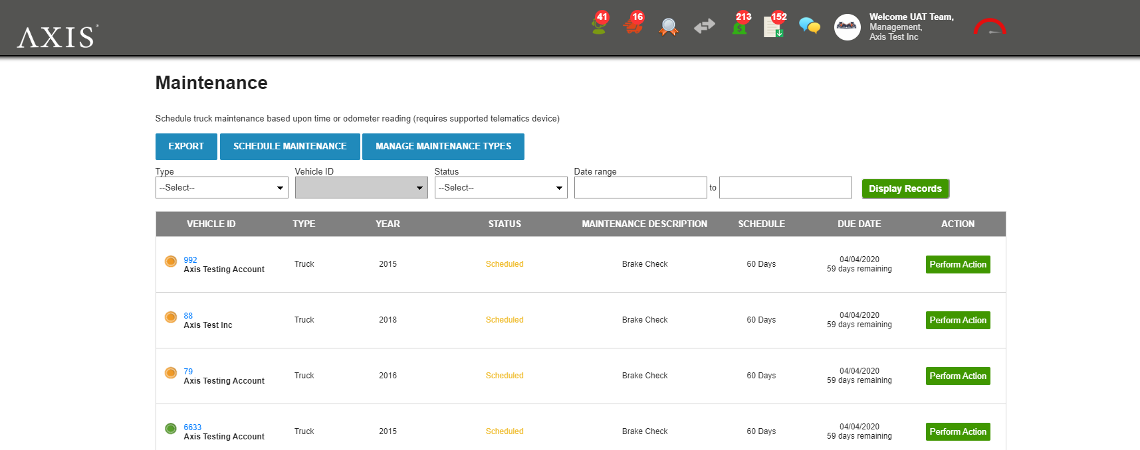
Task: Open the SCHEDULE MAINTENANCE button
Action: 290,147
